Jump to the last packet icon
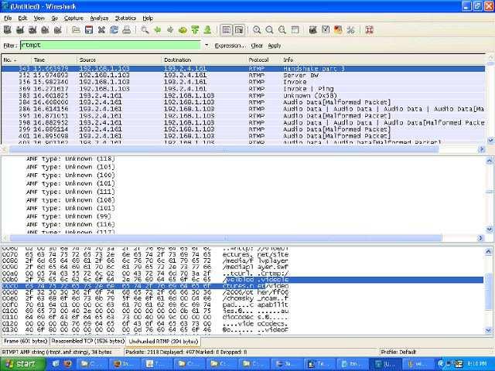Viewport: 495px width, 371px height. [208, 30]
